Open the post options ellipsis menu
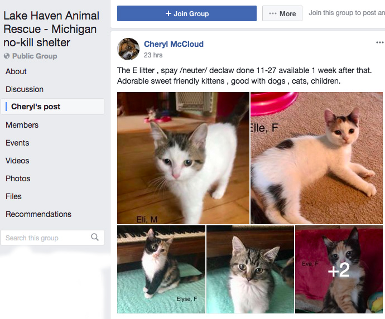 pos(379,42)
